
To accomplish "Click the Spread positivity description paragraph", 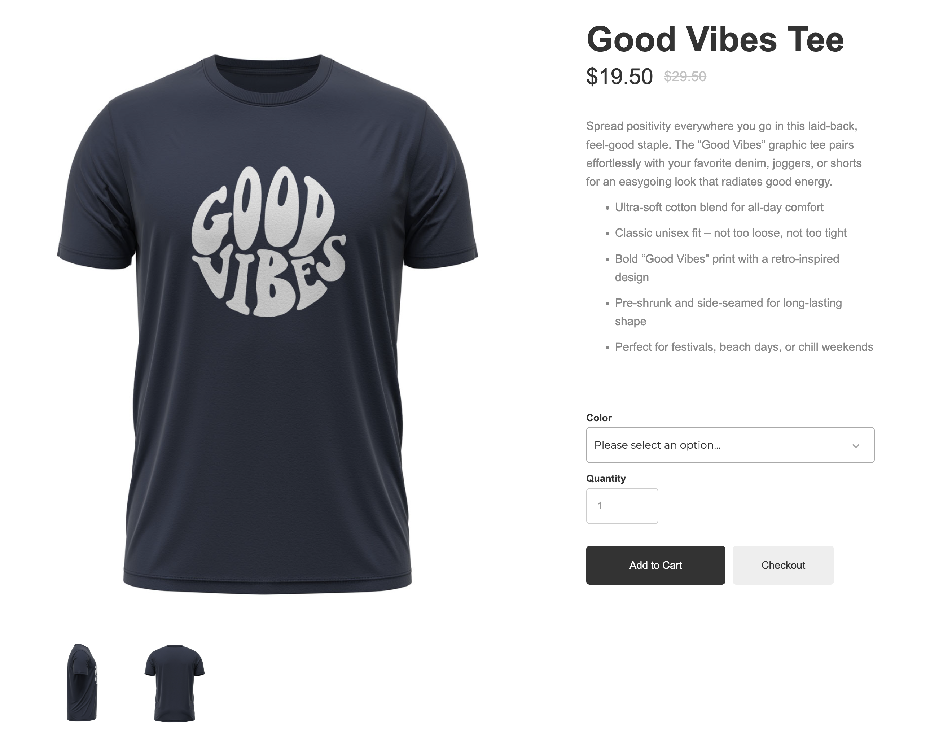I will point(724,154).
